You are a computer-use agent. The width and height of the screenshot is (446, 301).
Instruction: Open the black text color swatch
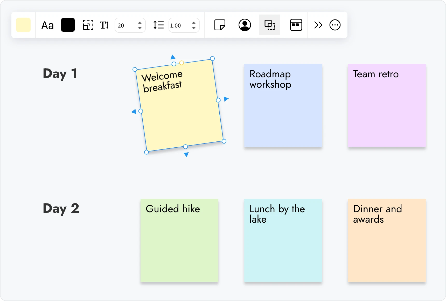68,25
